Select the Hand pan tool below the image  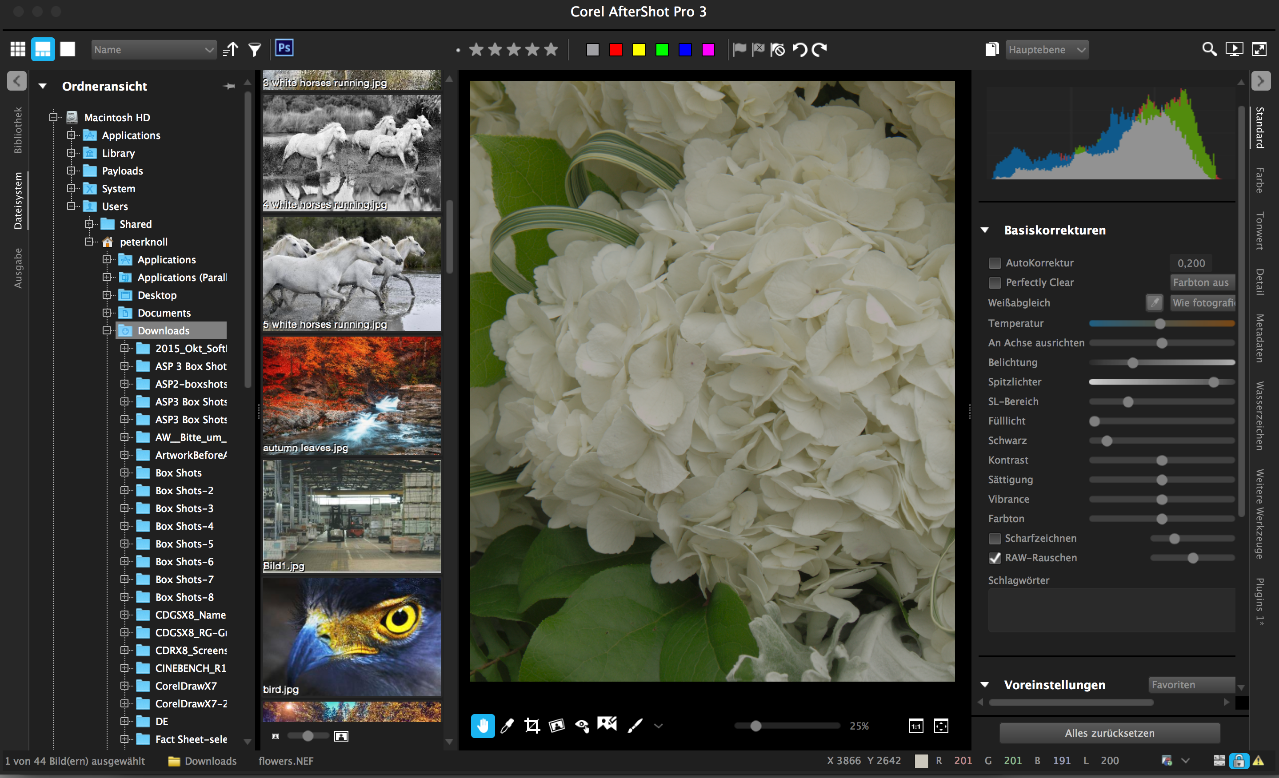pyautogui.click(x=482, y=726)
